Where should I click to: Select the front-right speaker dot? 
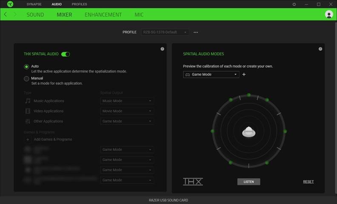(267, 100)
